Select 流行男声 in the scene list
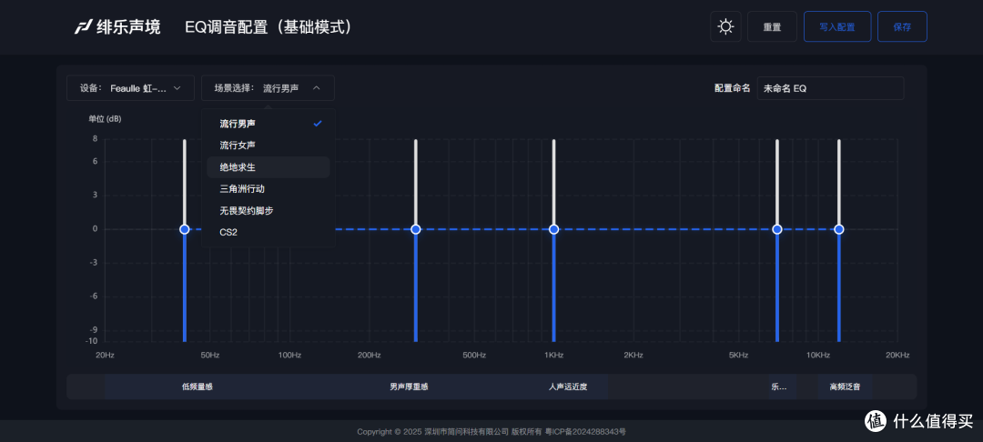This screenshot has width=983, height=442. click(269, 124)
